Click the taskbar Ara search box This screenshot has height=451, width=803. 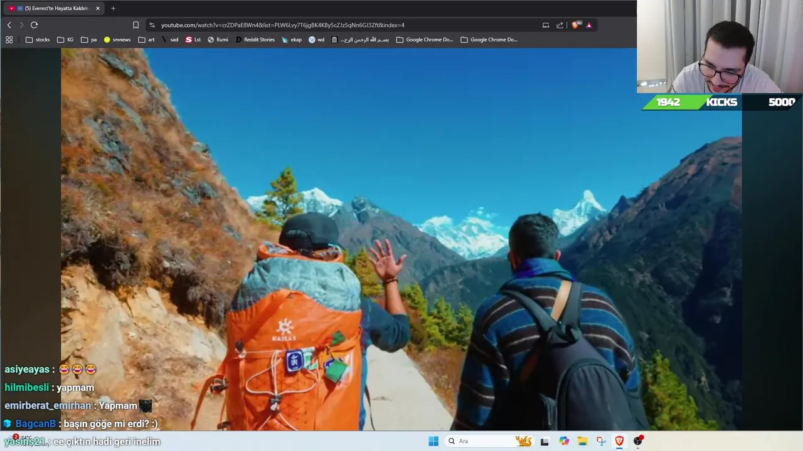[489, 441]
